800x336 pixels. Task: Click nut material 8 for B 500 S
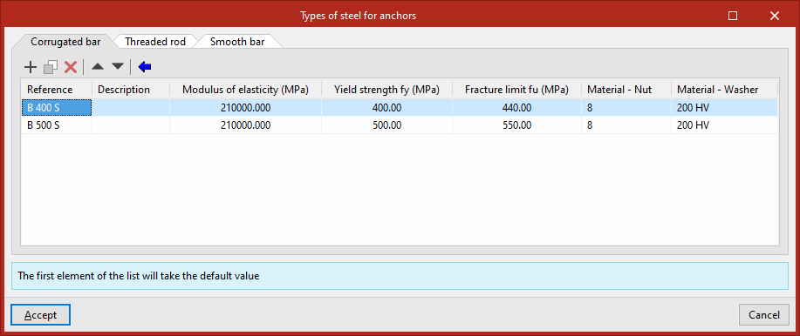(x=626, y=124)
